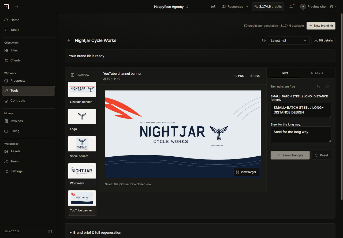Save changes to the text
This screenshot has width=343, height=238.
point(290,155)
